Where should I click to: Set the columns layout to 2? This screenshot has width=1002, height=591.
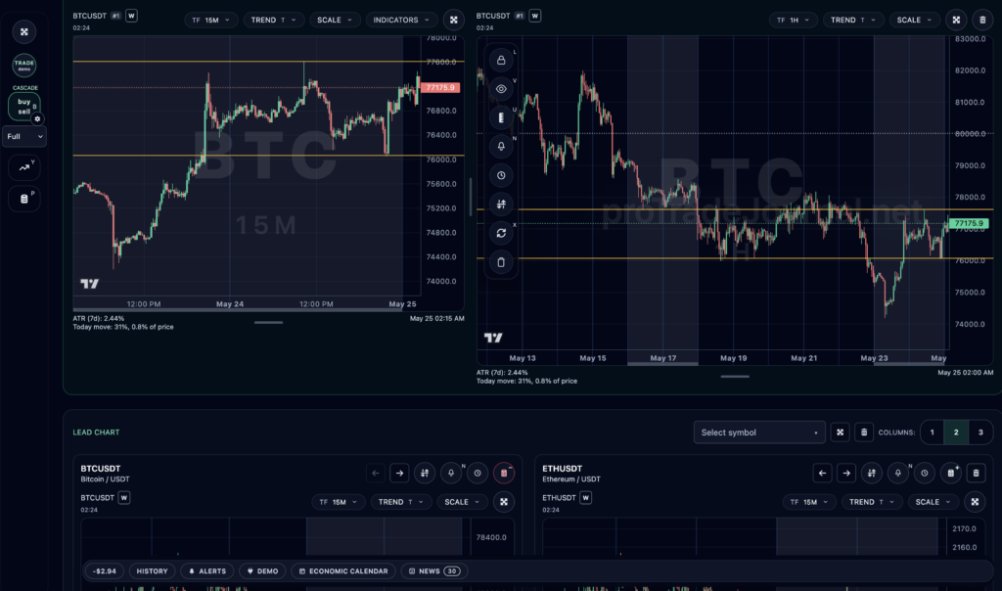(x=956, y=432)
